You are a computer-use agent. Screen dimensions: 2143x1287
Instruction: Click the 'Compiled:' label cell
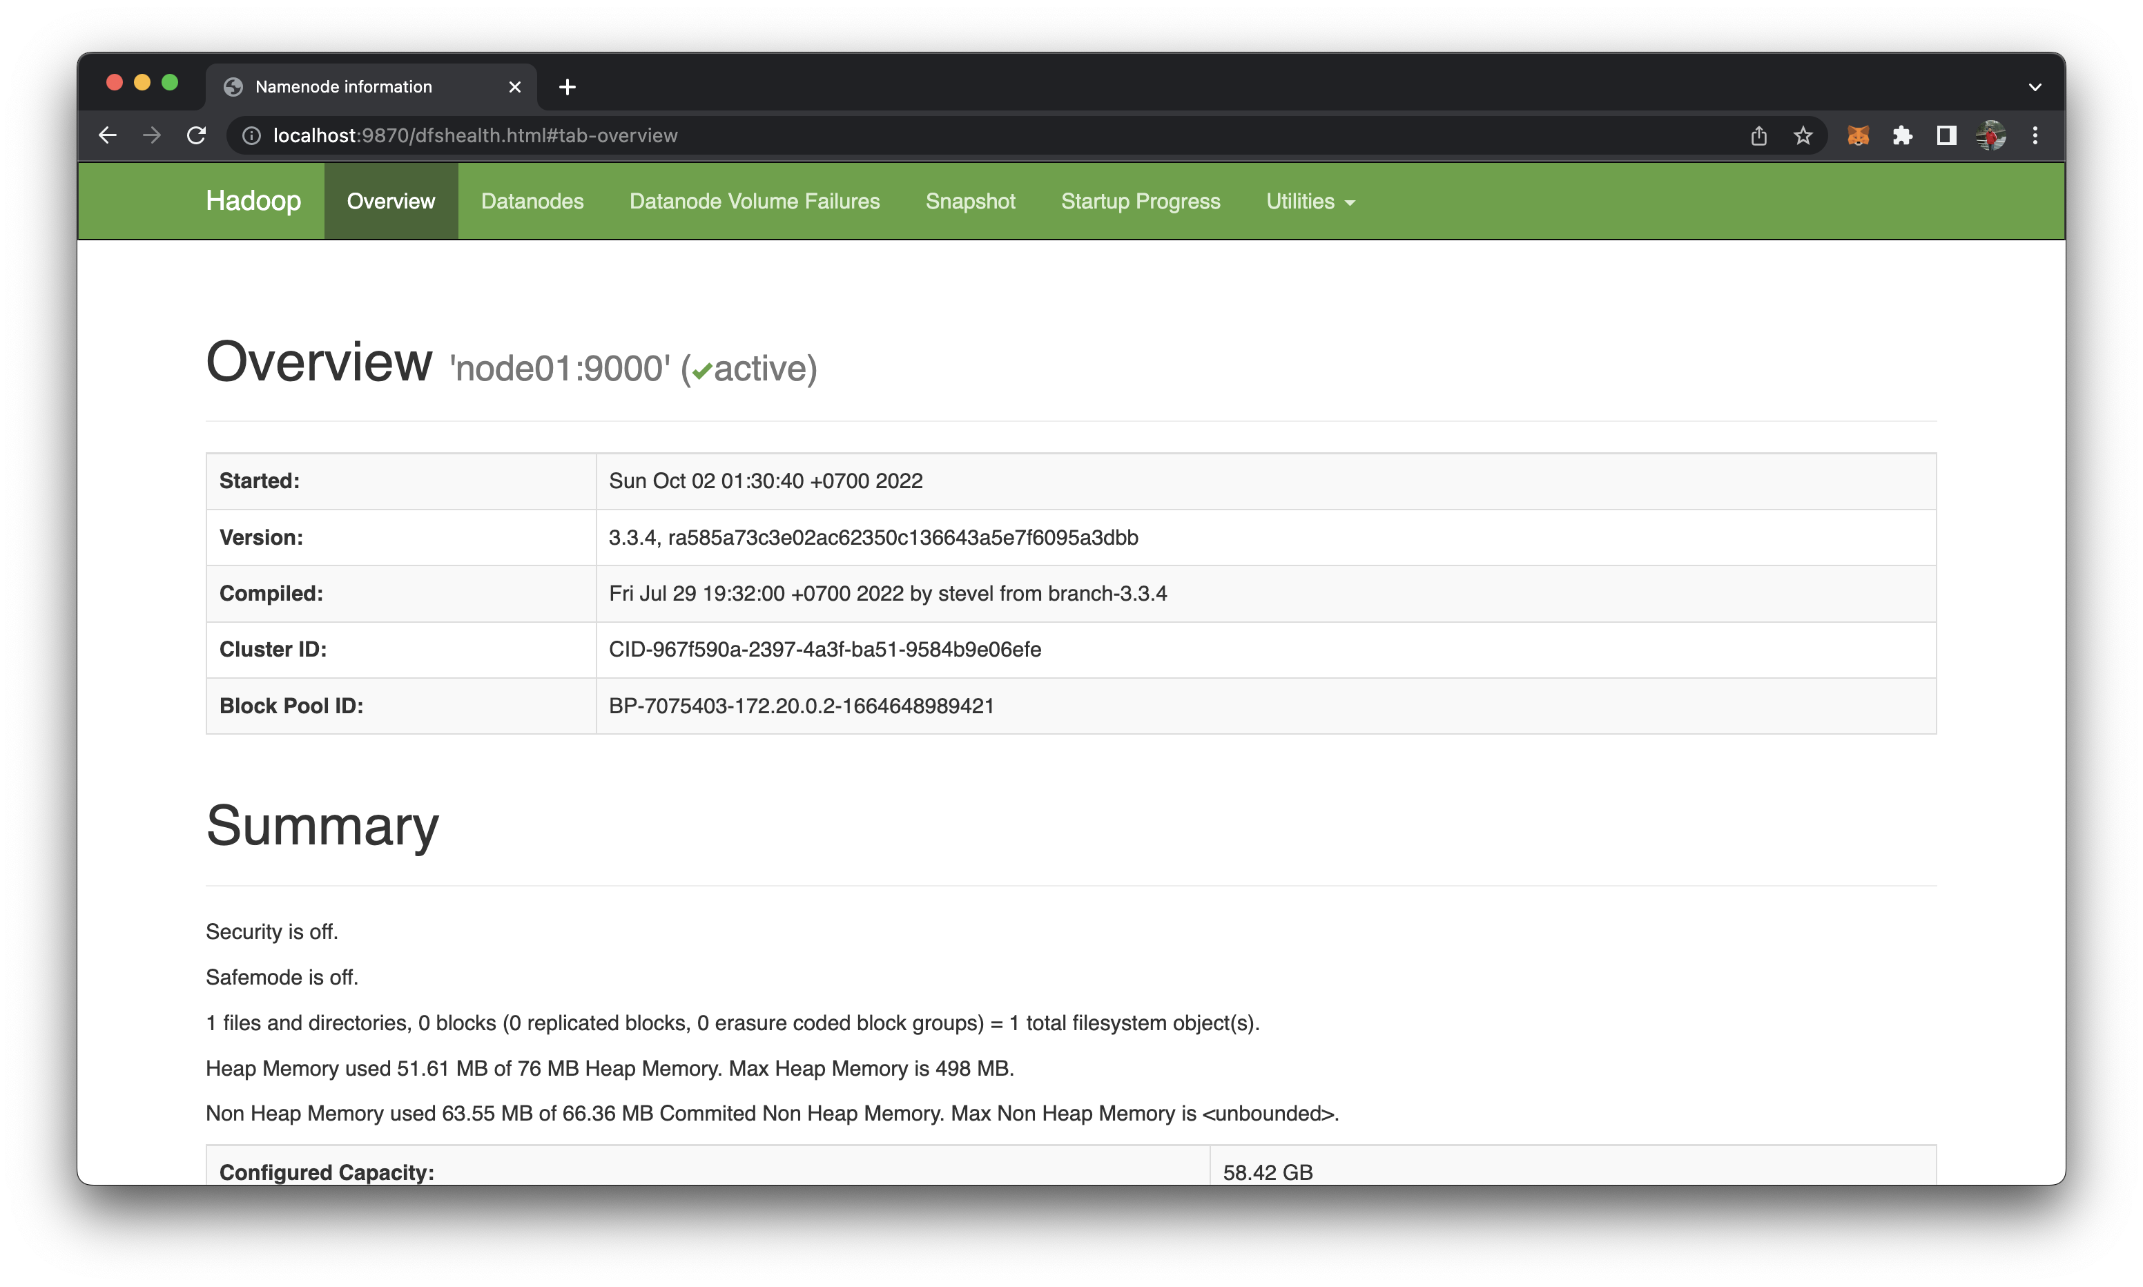click(x=400, y=594)
